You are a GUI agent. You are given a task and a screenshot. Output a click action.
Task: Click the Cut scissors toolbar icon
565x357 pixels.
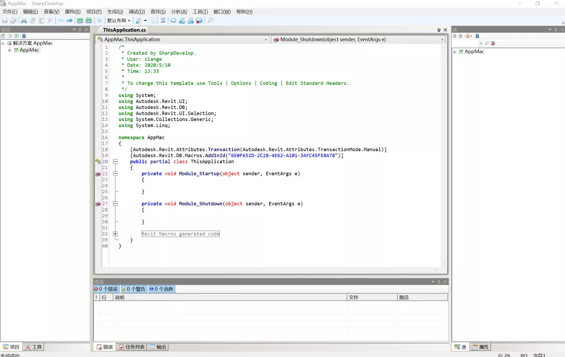click(24, 20)
